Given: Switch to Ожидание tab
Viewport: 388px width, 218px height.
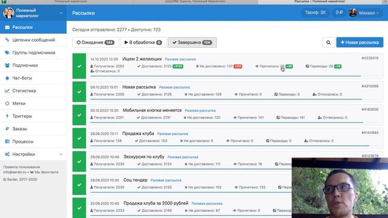Looking at the screenshot, I should pos(95,42).
